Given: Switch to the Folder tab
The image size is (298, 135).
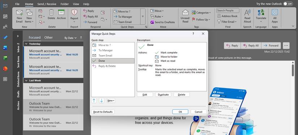Looking at the screenshot, I should [x=65, y=4].
